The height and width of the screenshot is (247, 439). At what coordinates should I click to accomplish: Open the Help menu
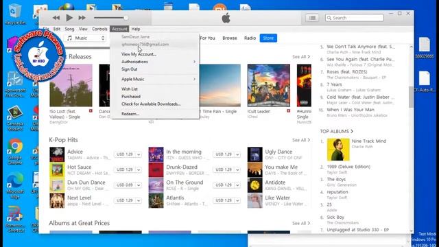(x=136, y=29)
